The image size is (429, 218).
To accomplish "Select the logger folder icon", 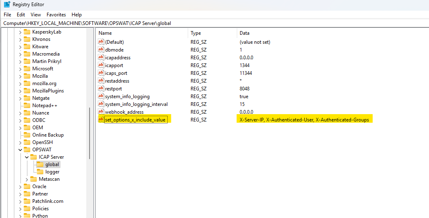I will click(40, 172).
